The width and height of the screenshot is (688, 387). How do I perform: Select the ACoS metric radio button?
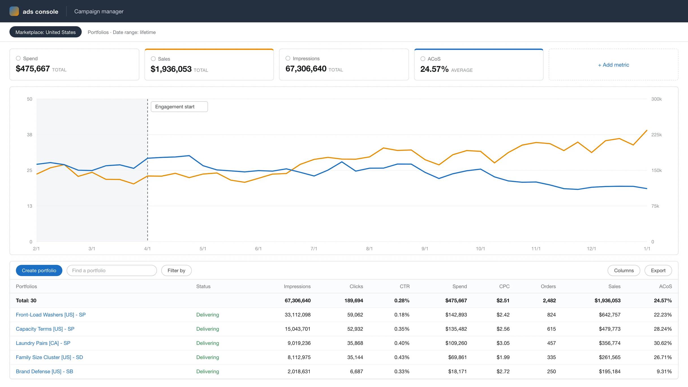point(423,59)
